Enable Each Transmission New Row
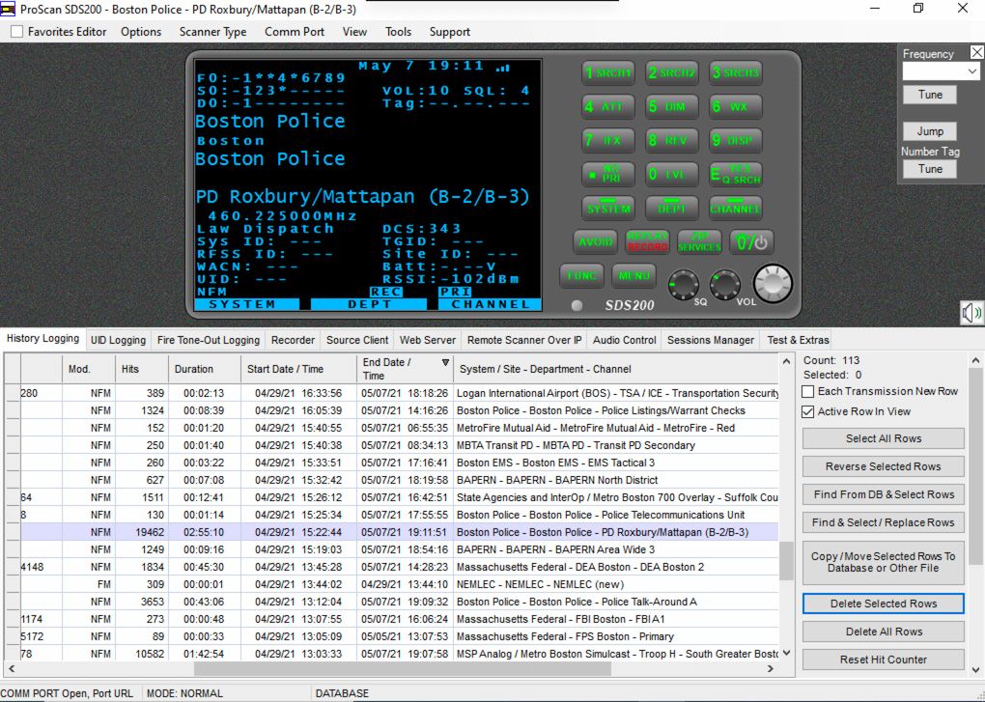 pos(807,391)
